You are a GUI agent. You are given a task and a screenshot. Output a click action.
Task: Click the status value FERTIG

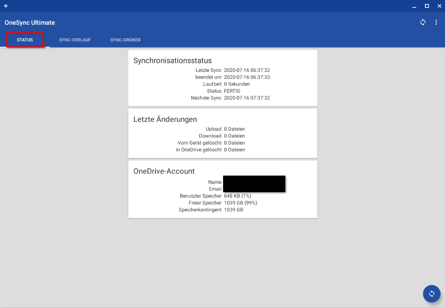pyautogui.click(x=232, y=91)
